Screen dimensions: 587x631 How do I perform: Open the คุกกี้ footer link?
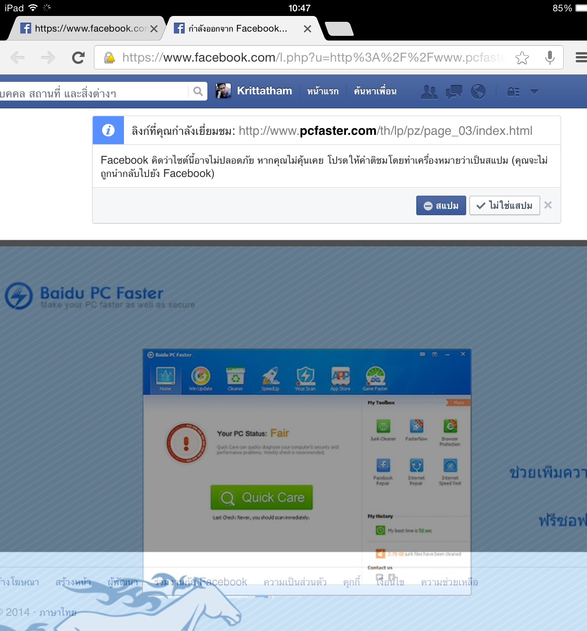(x=351, y=582)
